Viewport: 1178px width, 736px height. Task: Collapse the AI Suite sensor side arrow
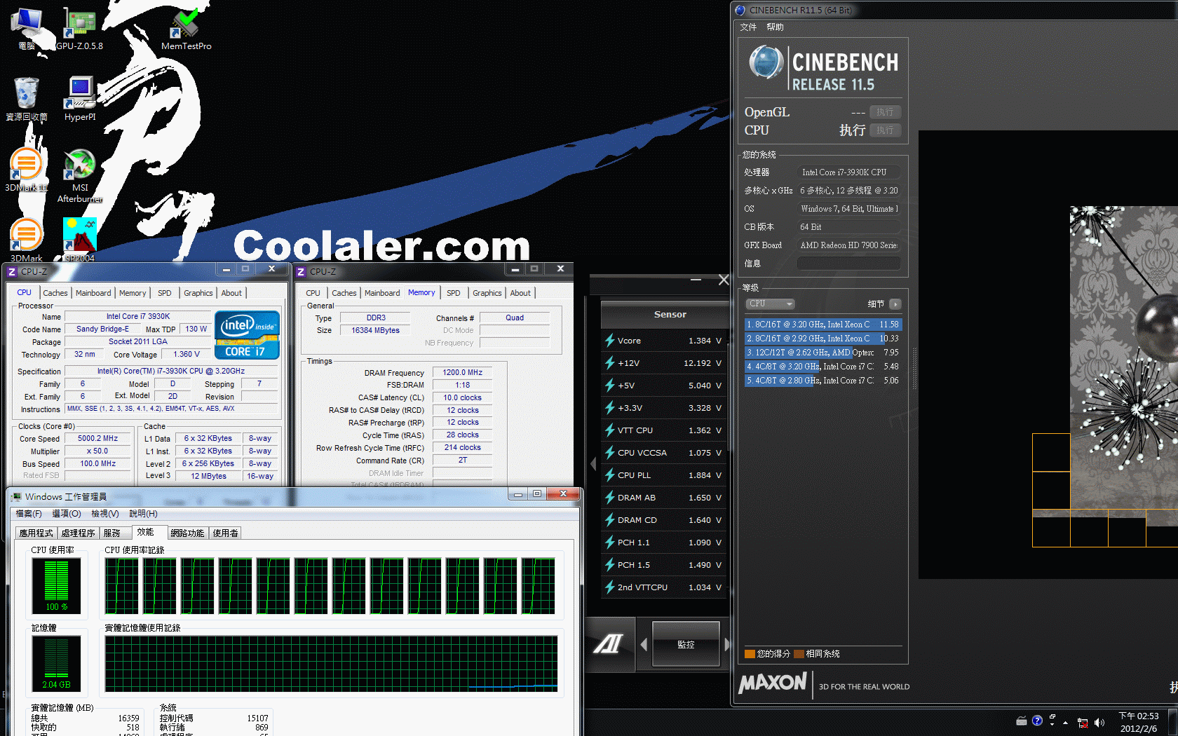click(x=594, y=464)
